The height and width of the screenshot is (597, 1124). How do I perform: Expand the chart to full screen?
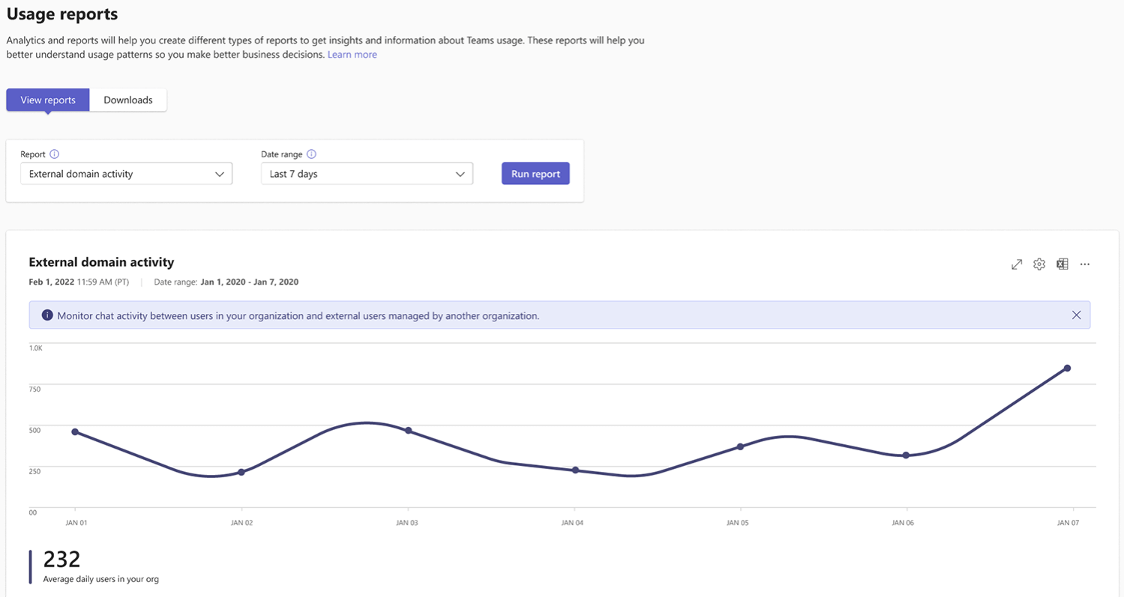tap(1016, 264)
